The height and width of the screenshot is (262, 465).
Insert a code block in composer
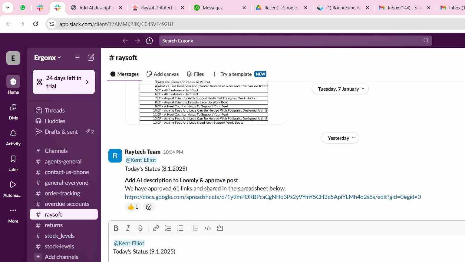220,228
